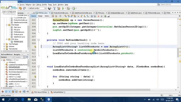Open File Explorer from taskbar
The height and width of the screenshot is (102, 181).
pos(29,99)
